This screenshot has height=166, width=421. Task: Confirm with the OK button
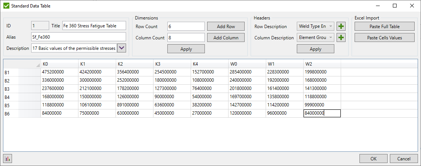tap(373, 159)
